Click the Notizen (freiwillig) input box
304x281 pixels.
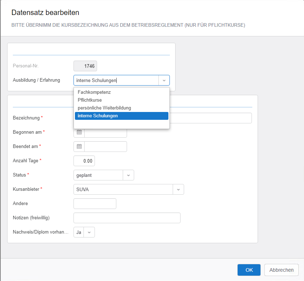coord(127,218)
